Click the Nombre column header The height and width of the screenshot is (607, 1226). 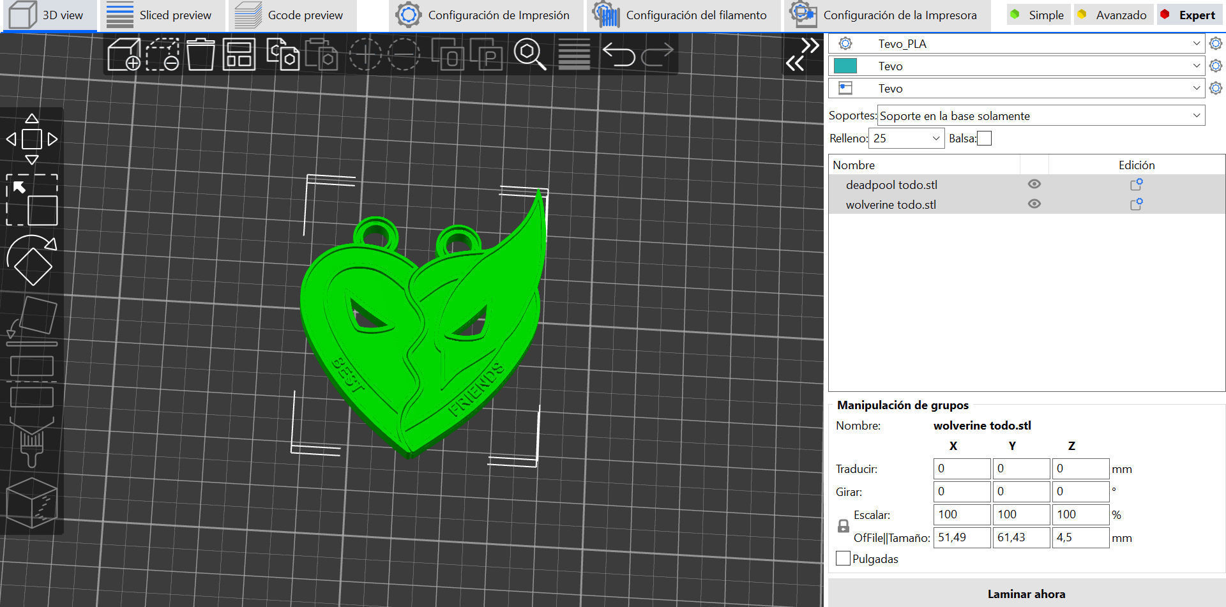[x=924, y=165]
